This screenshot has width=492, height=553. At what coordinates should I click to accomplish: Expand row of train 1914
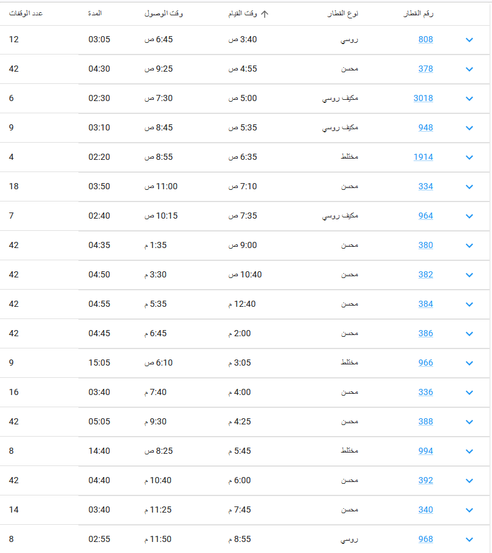coord(469,157)
